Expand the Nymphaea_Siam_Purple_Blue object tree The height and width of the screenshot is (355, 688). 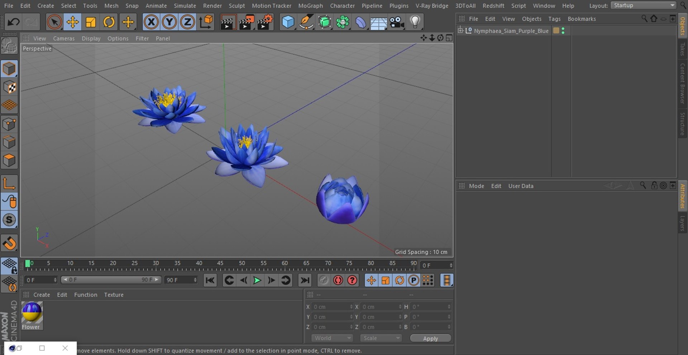pyautogui.click(x=460, y=30)
